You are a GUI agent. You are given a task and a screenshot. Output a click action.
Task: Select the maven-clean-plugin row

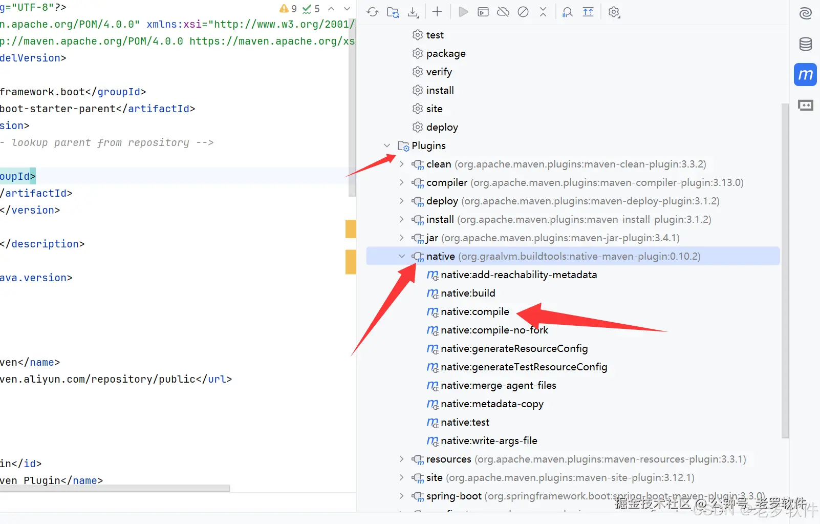[573, 164]
